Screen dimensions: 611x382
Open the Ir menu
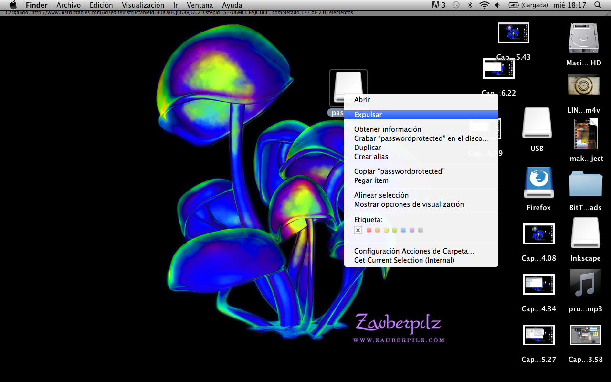176,5
